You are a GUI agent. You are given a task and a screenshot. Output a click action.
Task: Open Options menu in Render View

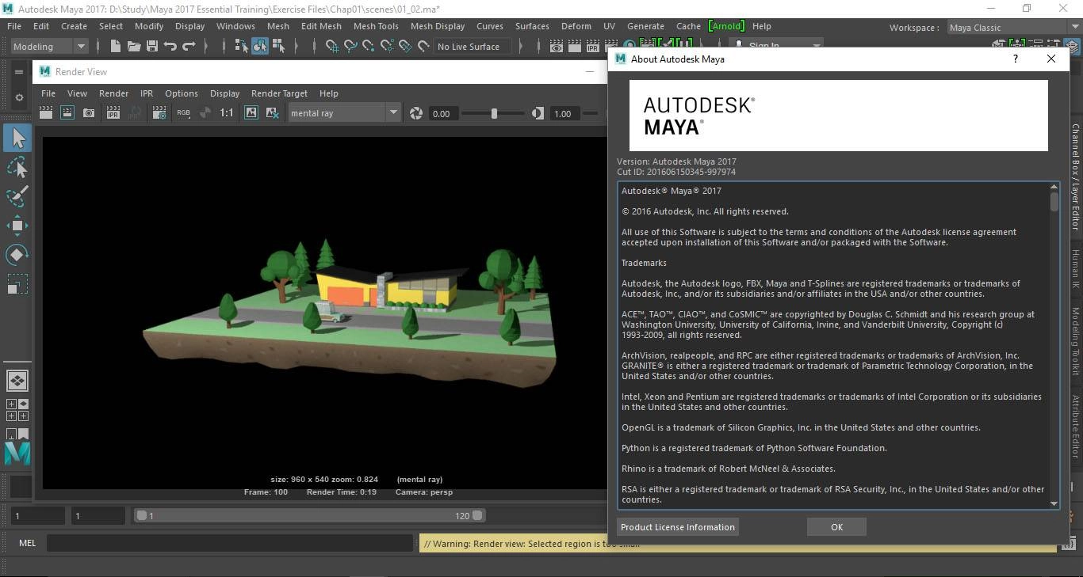click(182, 93)
